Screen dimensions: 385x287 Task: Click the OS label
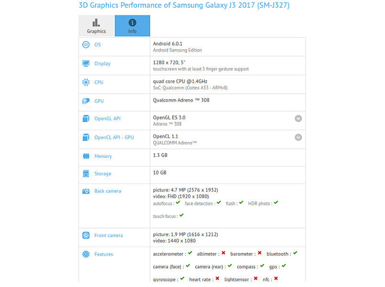pos(98,44)
